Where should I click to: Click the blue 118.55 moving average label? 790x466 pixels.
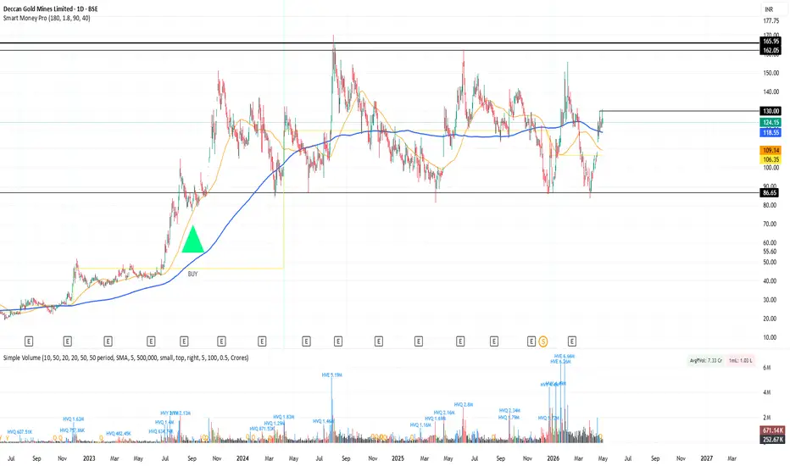point(771,132)
